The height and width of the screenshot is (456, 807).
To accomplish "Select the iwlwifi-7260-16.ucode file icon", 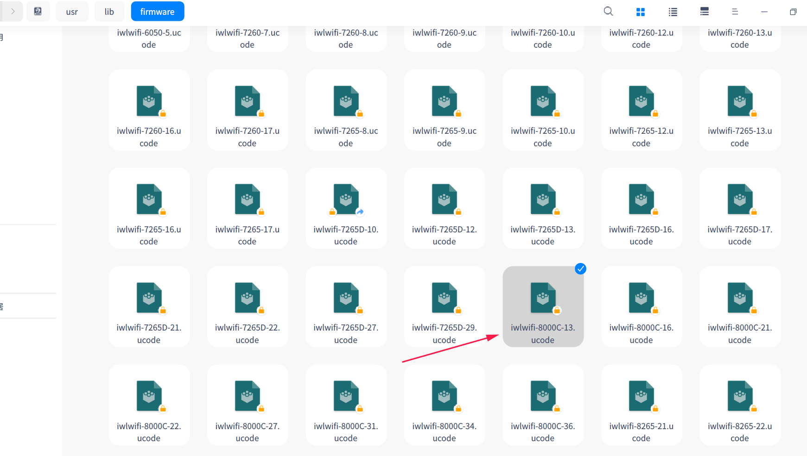I will pyautogui.click(x=149, y=101).
